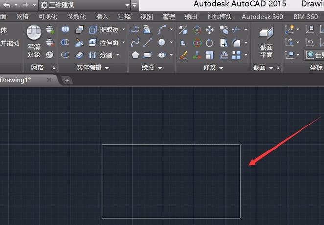Click the undo arrow in quick access toolbar
Image resolution: width=324 pixels, height=225 pixels.
[7, 5]
